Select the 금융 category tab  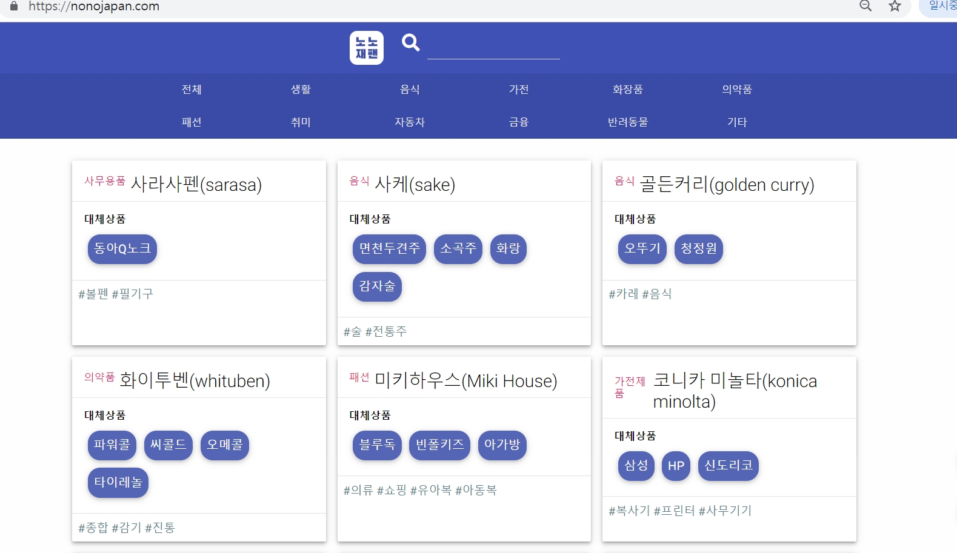coord(519,122)
